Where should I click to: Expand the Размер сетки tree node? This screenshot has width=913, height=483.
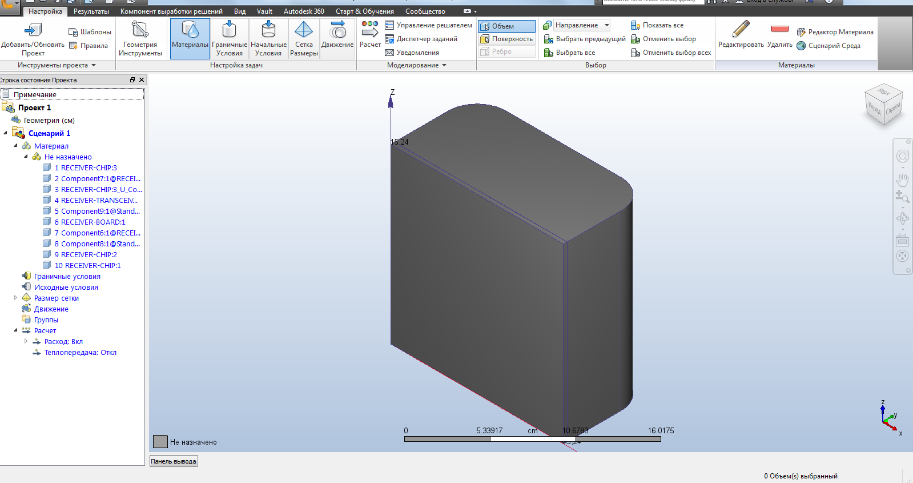16,298
